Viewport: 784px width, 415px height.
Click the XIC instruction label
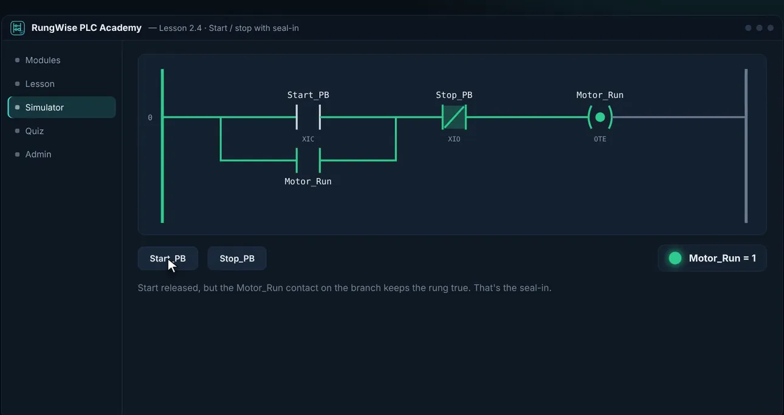308,139
